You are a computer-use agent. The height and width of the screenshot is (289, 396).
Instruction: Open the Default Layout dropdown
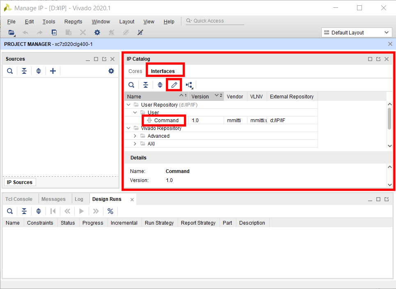[357, 32]
